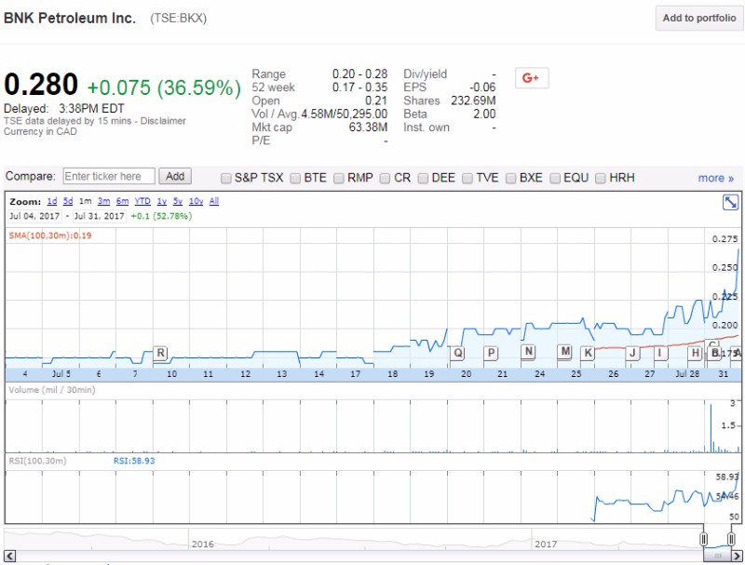Grab the right range handle of the overview
The width and height of the screenshot is (745, 565).
coord(731,539)
